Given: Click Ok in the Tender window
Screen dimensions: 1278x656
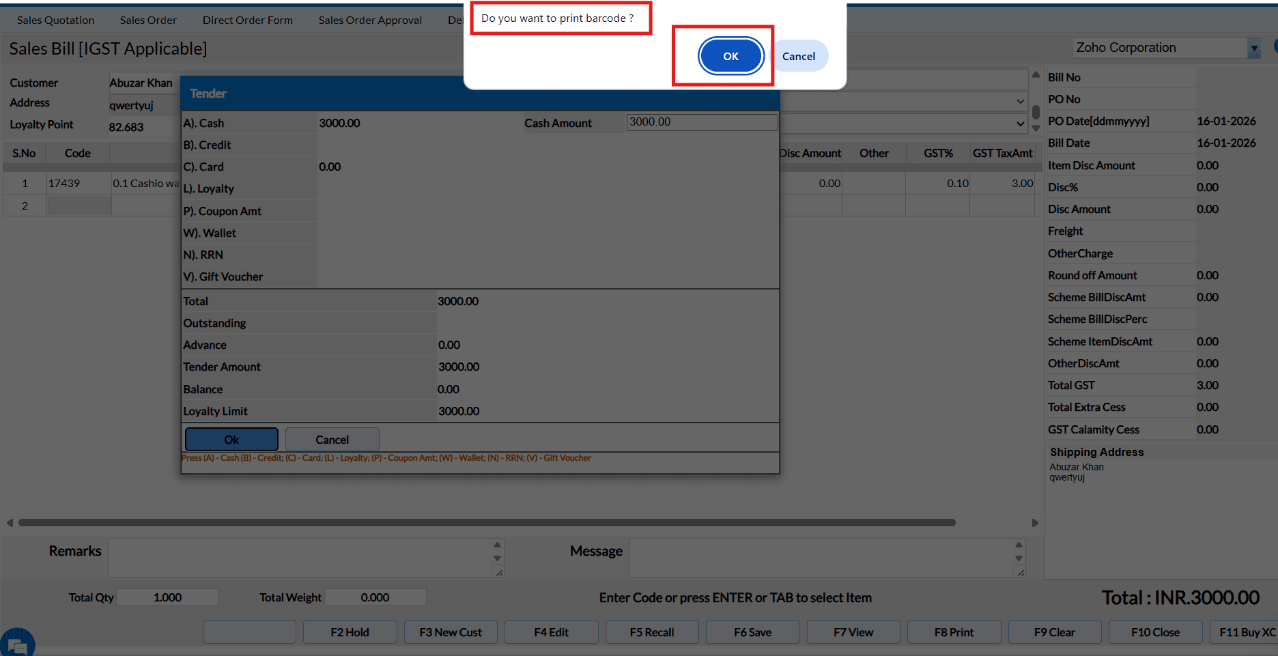Looking at the screenshot, I should click(231, 440).
